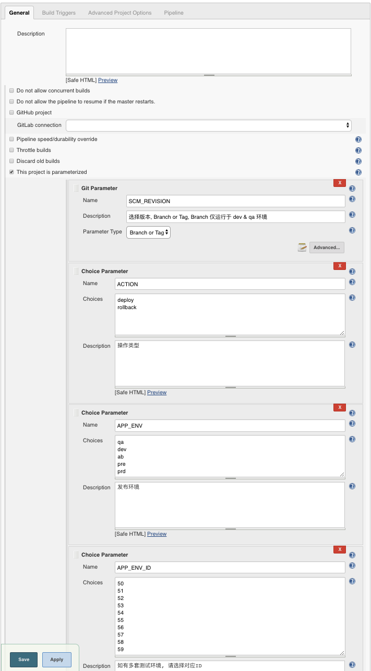The width and height of the screenshot is (371, 671).
Task: Open help icon for Throttle builds
Action: (x=358, y=150)
